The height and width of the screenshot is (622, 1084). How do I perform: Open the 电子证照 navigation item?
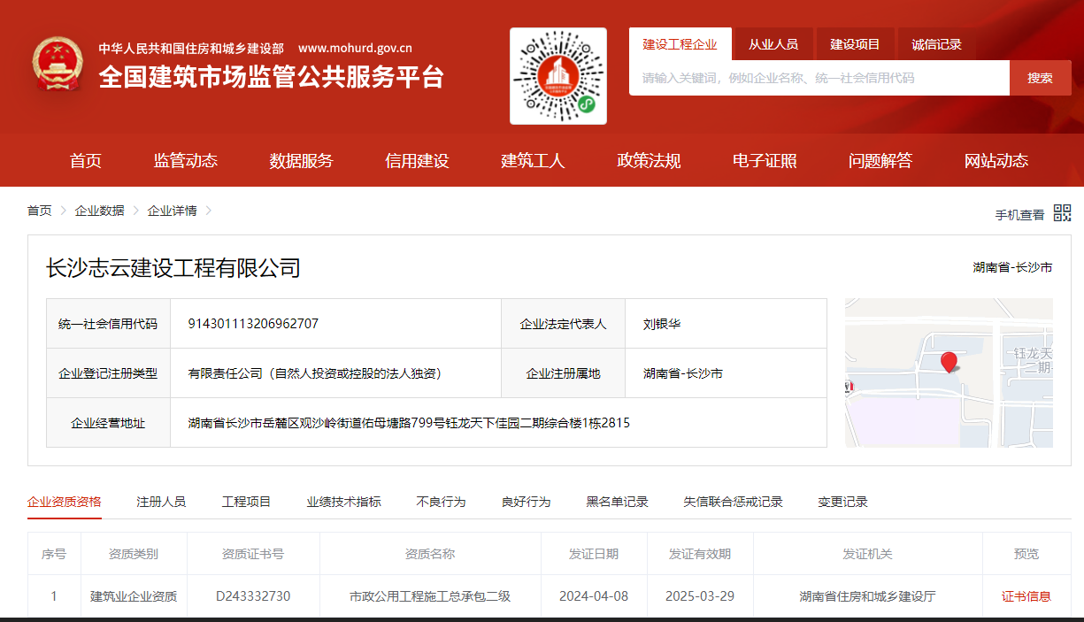[x=765, y=161]
